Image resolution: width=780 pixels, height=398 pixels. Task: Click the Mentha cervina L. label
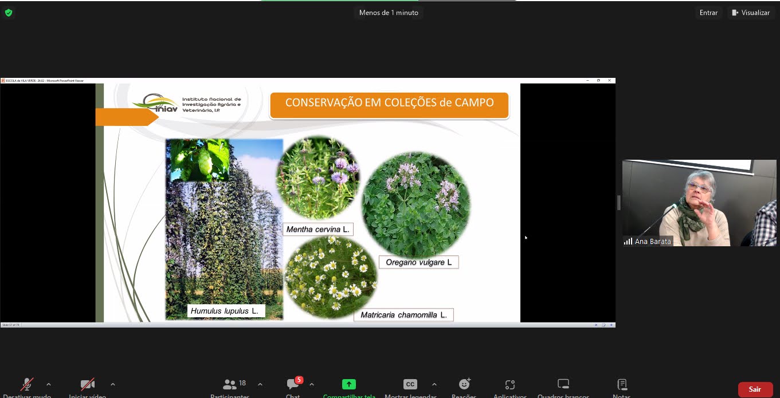[318, 229]
